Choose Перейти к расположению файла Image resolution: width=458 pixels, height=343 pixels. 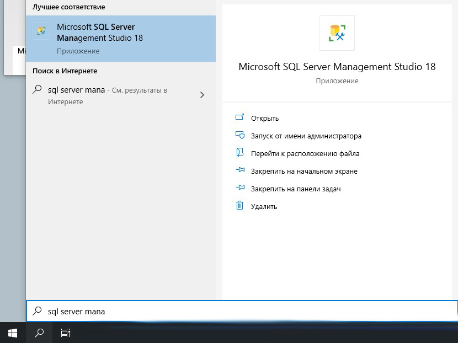[x=305, y=153]
